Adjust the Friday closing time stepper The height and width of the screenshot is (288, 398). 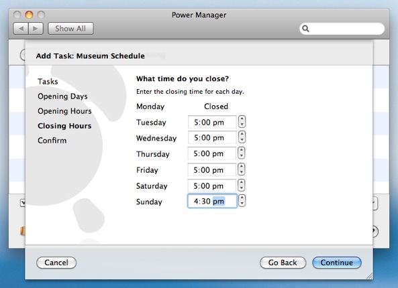point(242,169)
